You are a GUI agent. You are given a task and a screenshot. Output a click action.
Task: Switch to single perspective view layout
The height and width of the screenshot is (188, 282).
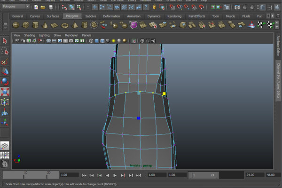pyautogui.click(x=5, y=146)
